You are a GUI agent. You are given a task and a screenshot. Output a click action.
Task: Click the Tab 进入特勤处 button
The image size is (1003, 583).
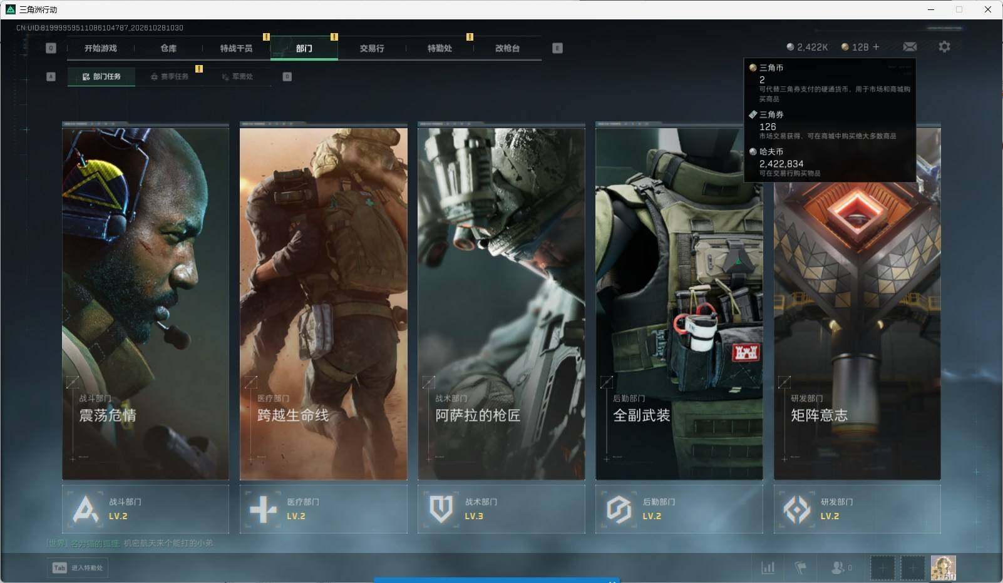pos(78,567)
